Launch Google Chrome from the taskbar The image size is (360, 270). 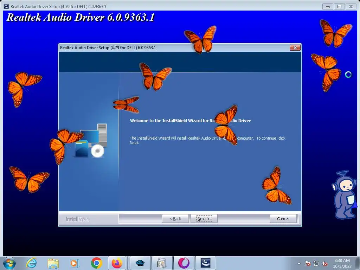click(x=96, y=263)
